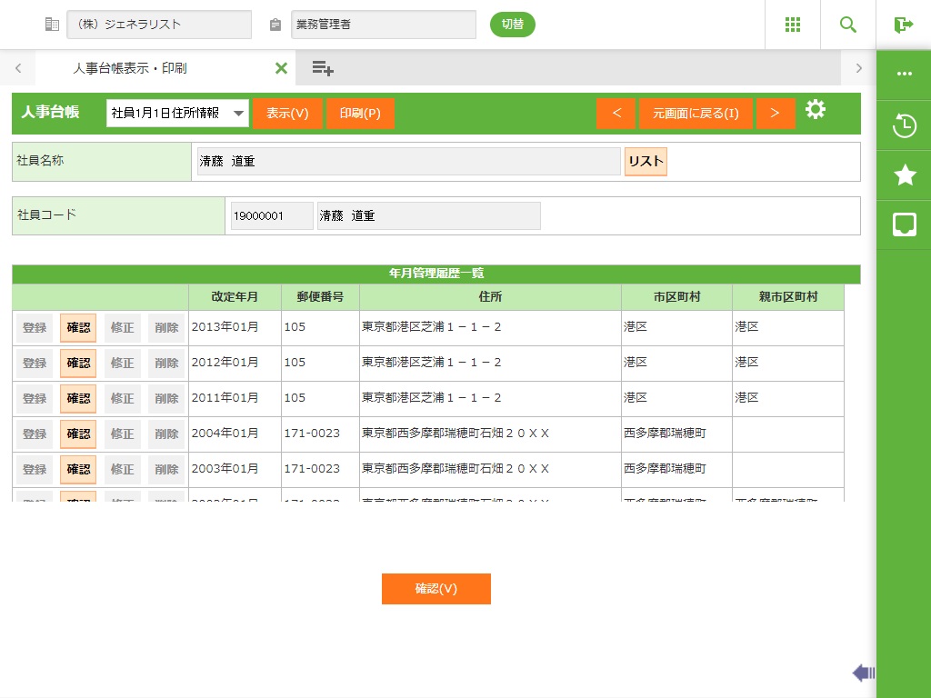Click the three-dots more icon in sidebar
Image resolution: width=931 pixels, height=698 pixels.
(x=905, y=74)
